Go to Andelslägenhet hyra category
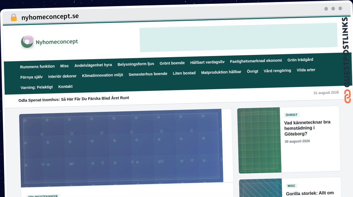 [93, 65]
